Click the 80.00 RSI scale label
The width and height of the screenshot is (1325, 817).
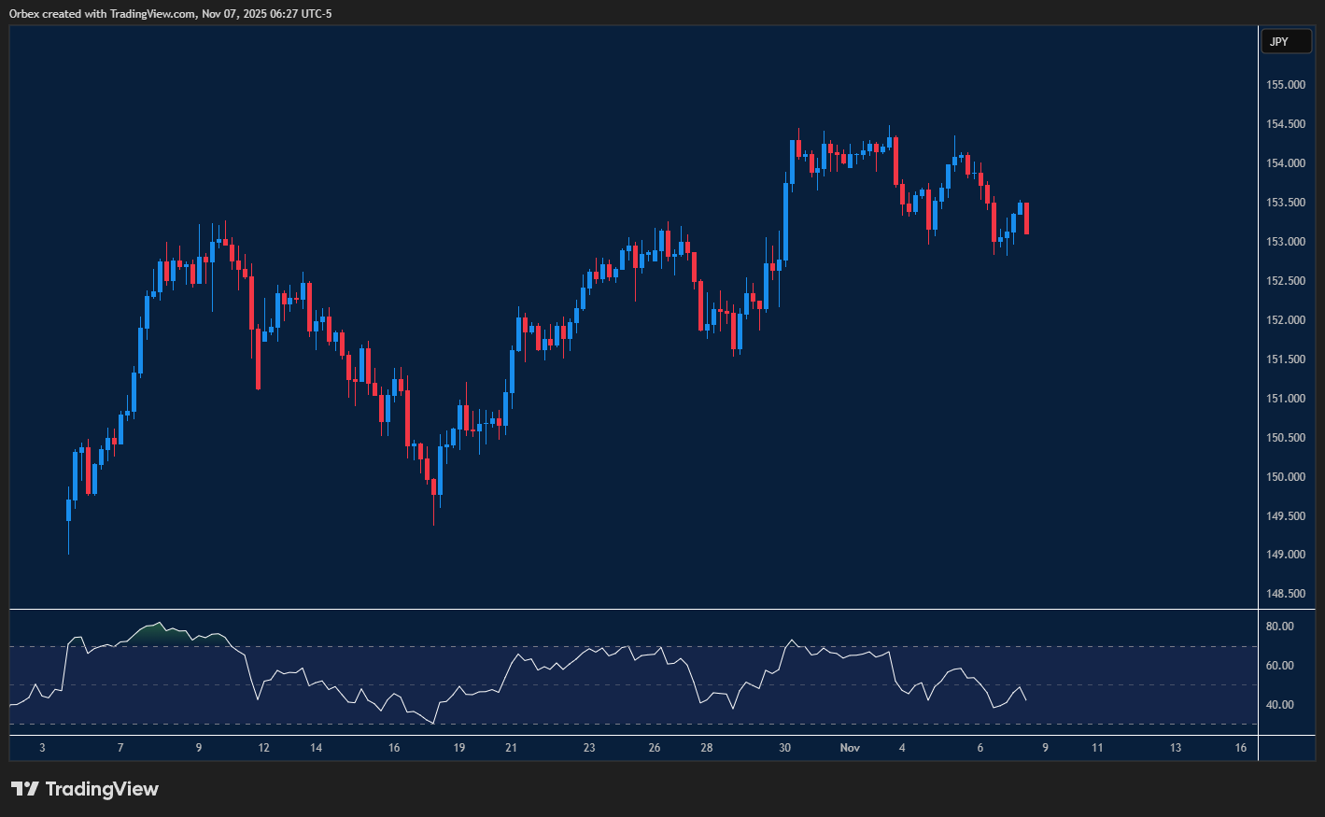point(1279,627)
